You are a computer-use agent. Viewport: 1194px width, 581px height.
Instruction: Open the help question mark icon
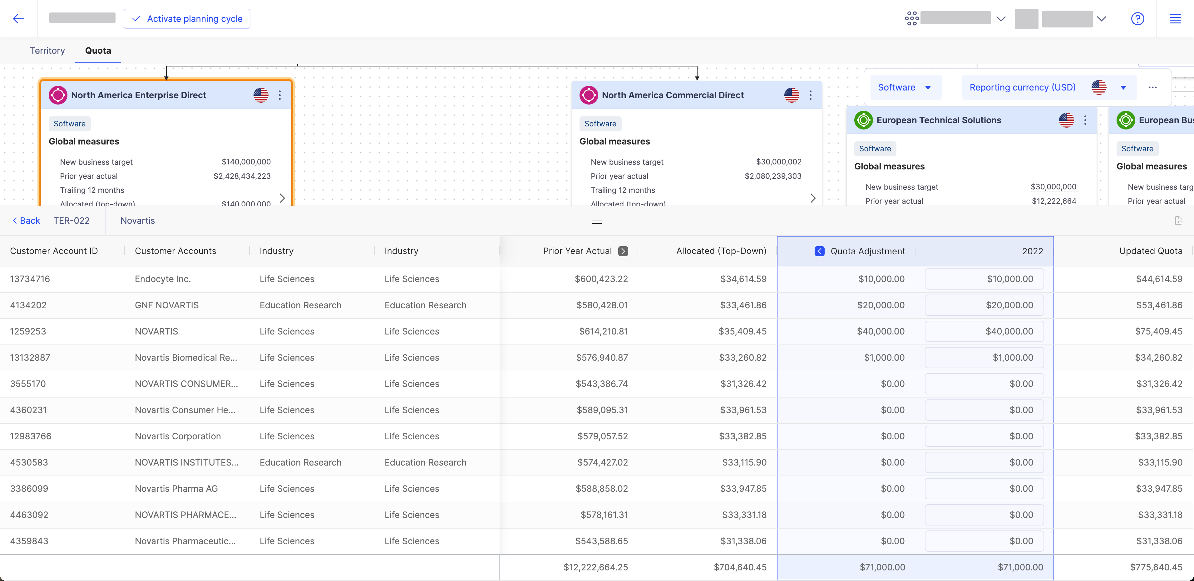coord(1137,18)
